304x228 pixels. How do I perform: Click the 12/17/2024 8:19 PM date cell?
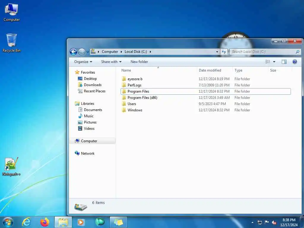214,79
